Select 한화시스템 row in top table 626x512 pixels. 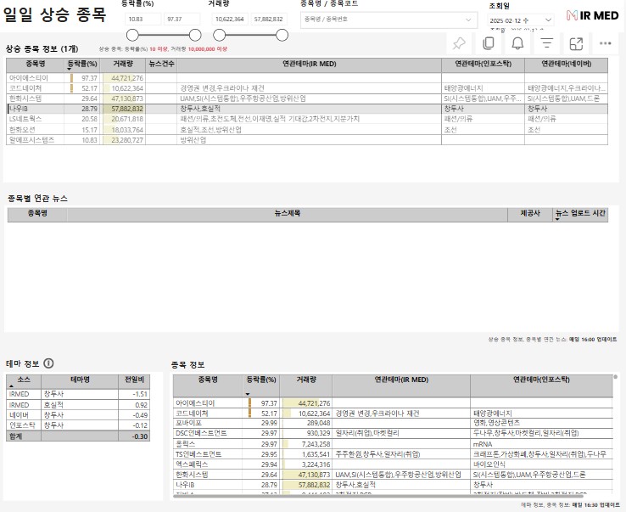point(307,98)
